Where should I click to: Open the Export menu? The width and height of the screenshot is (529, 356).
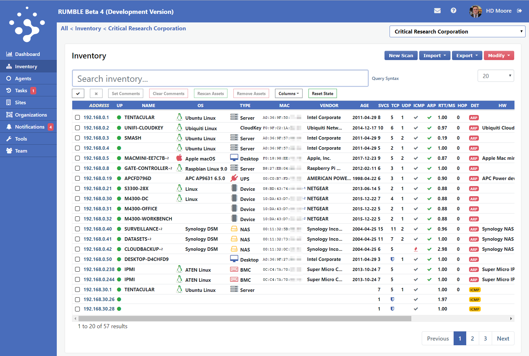point(467,55)
